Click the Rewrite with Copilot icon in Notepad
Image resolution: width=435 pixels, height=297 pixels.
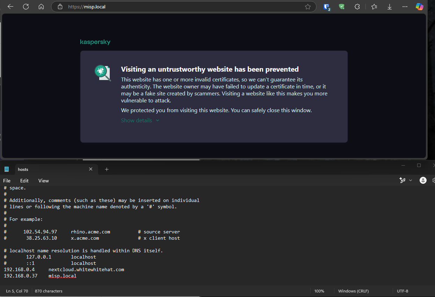click(x=403, y=180)
